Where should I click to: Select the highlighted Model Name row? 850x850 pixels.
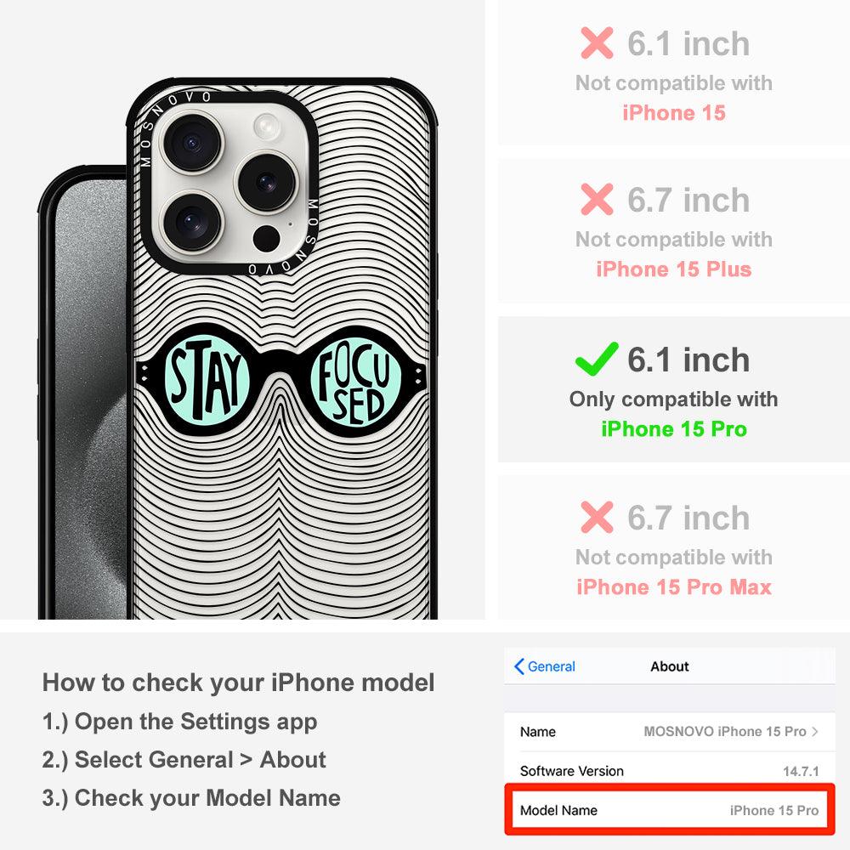point(670,810)
